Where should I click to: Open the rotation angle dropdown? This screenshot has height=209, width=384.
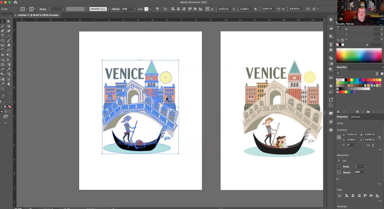coord(356,145)
